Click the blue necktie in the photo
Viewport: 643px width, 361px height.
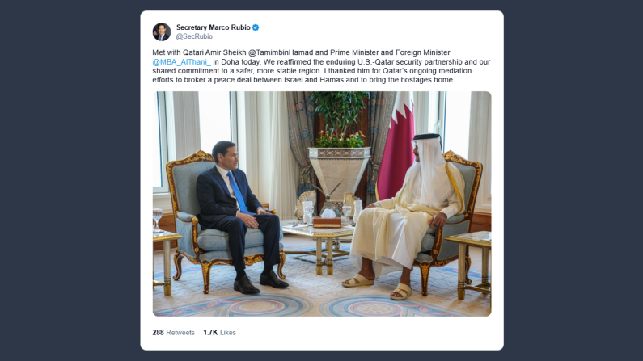point(238,192)
